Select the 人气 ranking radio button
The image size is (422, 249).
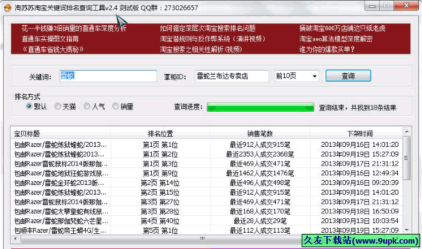(86, 106)
